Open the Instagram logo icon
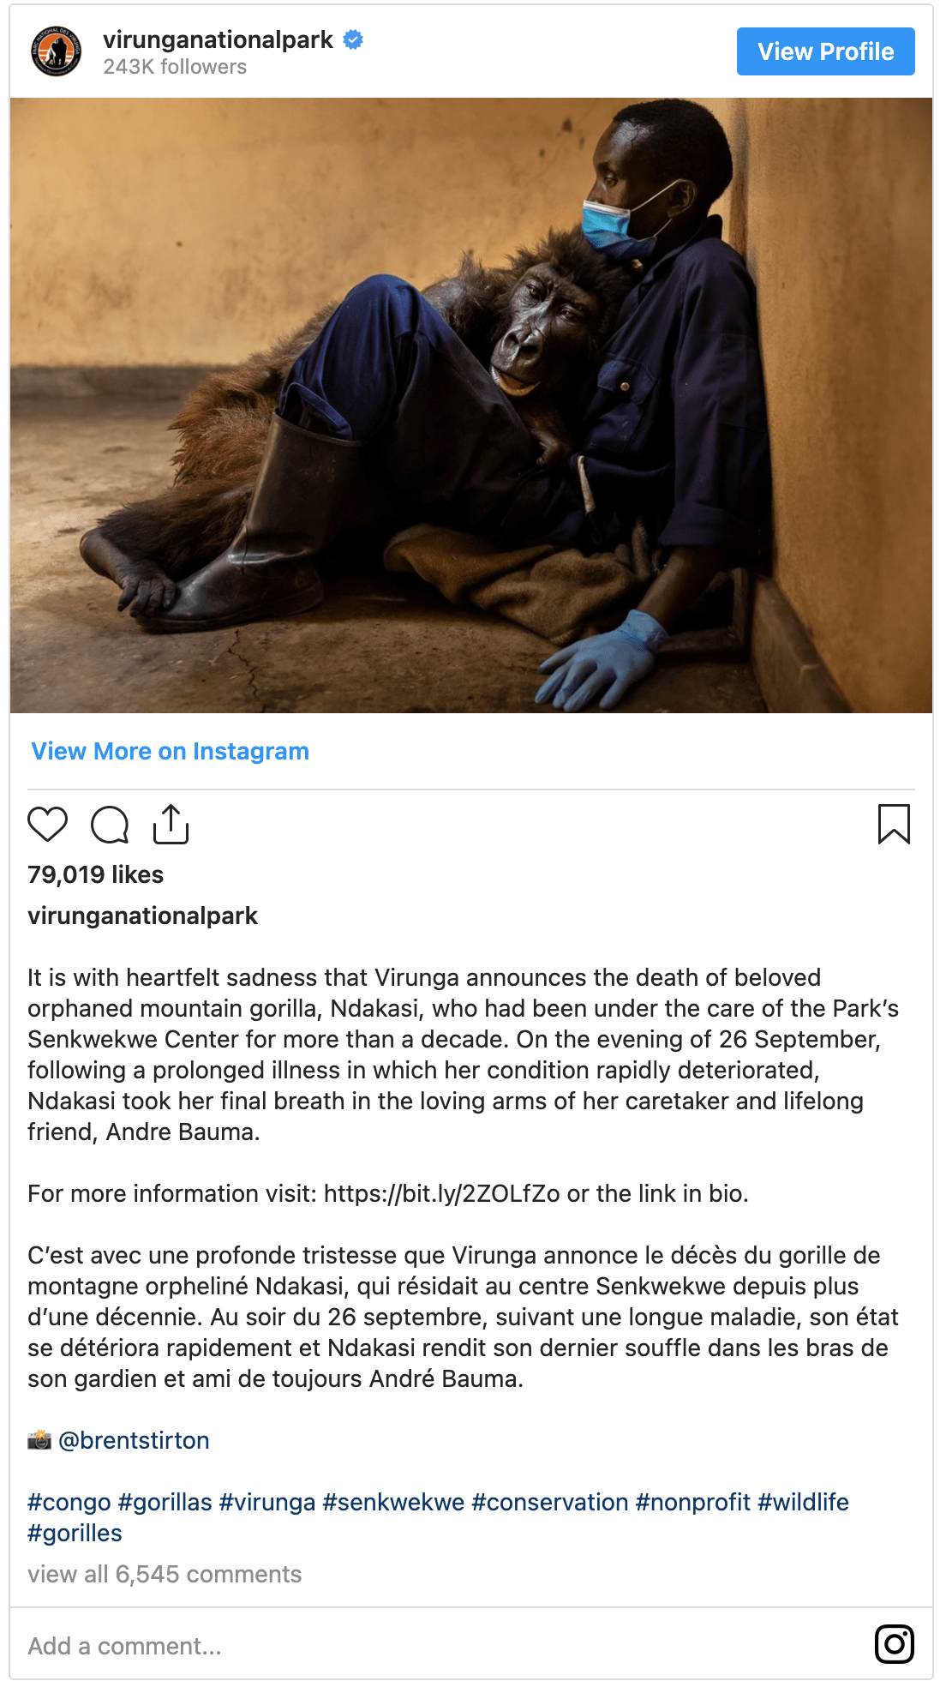The width and height of the screenshot is (946, 1687). pyautogui.click(x=894, y=1643)
